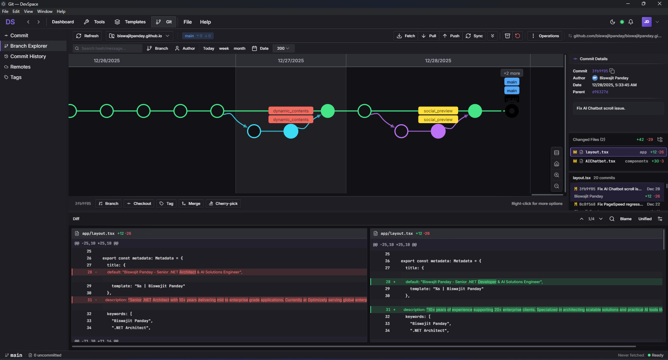The image size is (668, 360).
Task: Switch diff to Unified view
Action: click(x=645, y=219)
